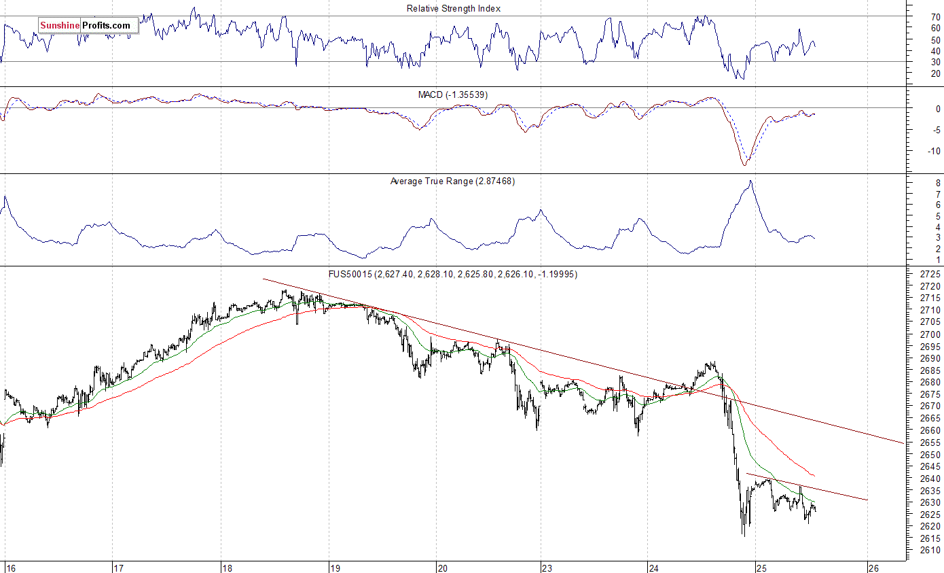Click the 2700 price level label
The width and height of the screenshot is (944, 573).
[x=930, y=334]
